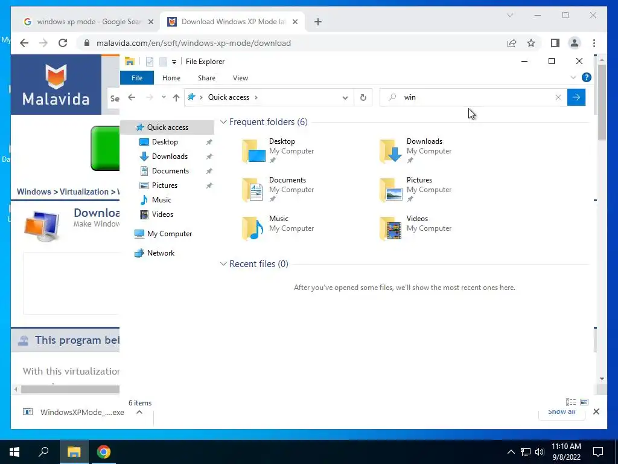Expand the ribbon using the chevron
618x464 pixels.
[x=573, y=78]
